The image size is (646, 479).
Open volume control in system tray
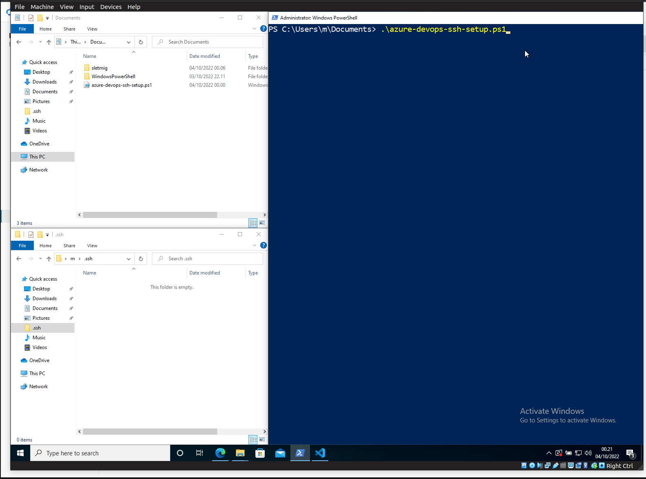588,453
